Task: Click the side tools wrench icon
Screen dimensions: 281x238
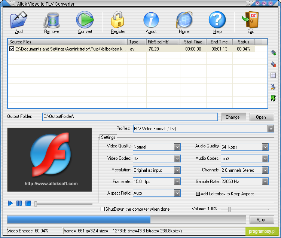Action: pos(273,87)
